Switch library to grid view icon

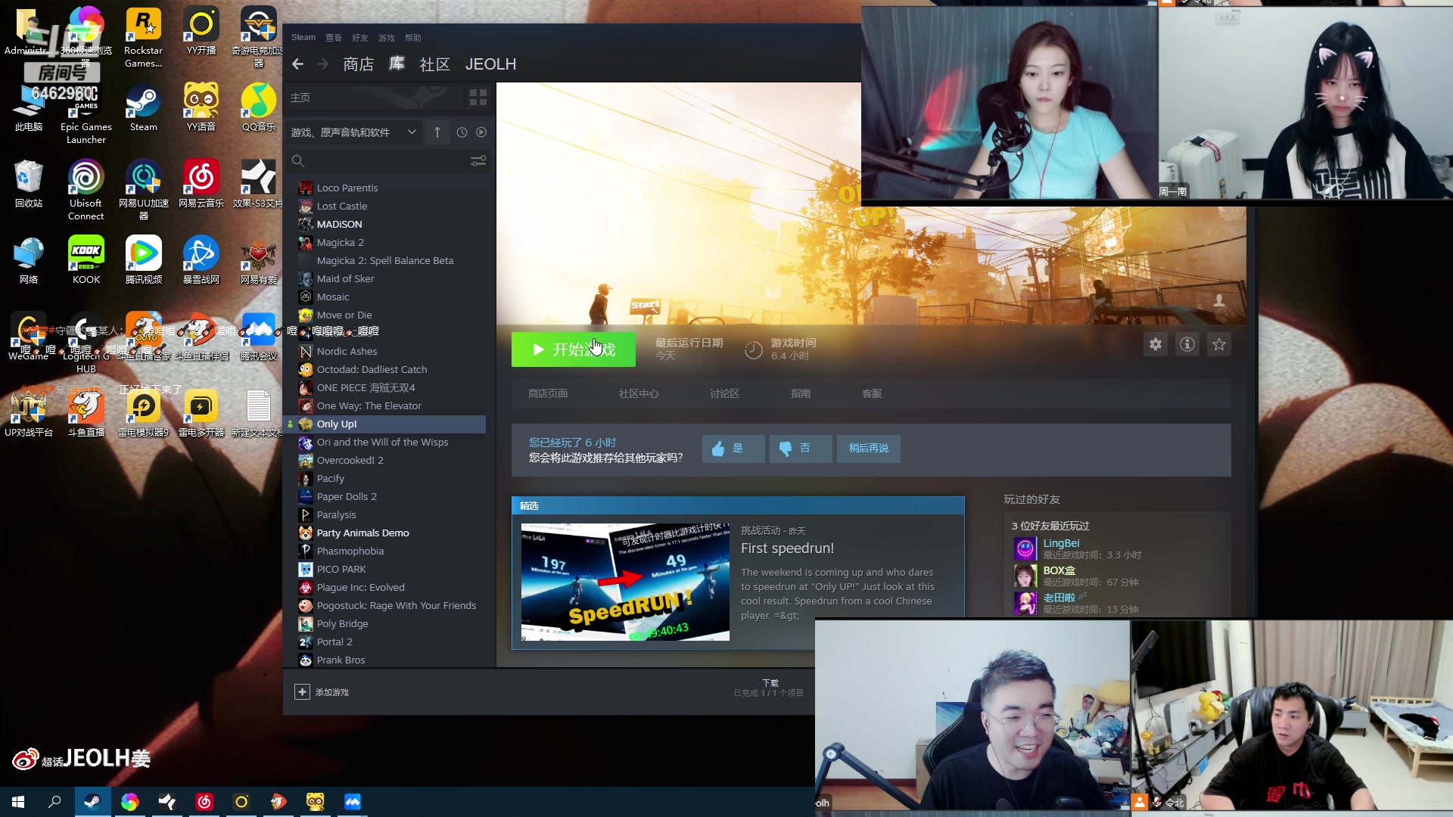[x=478, y=98]
